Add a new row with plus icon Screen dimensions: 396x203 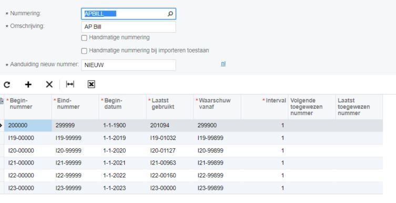28,84
